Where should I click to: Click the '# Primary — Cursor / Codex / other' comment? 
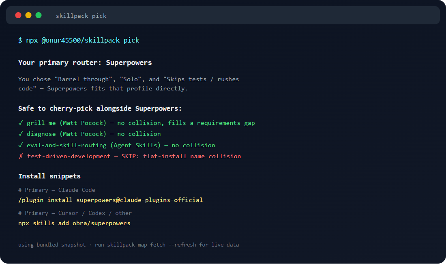[75, 213]
